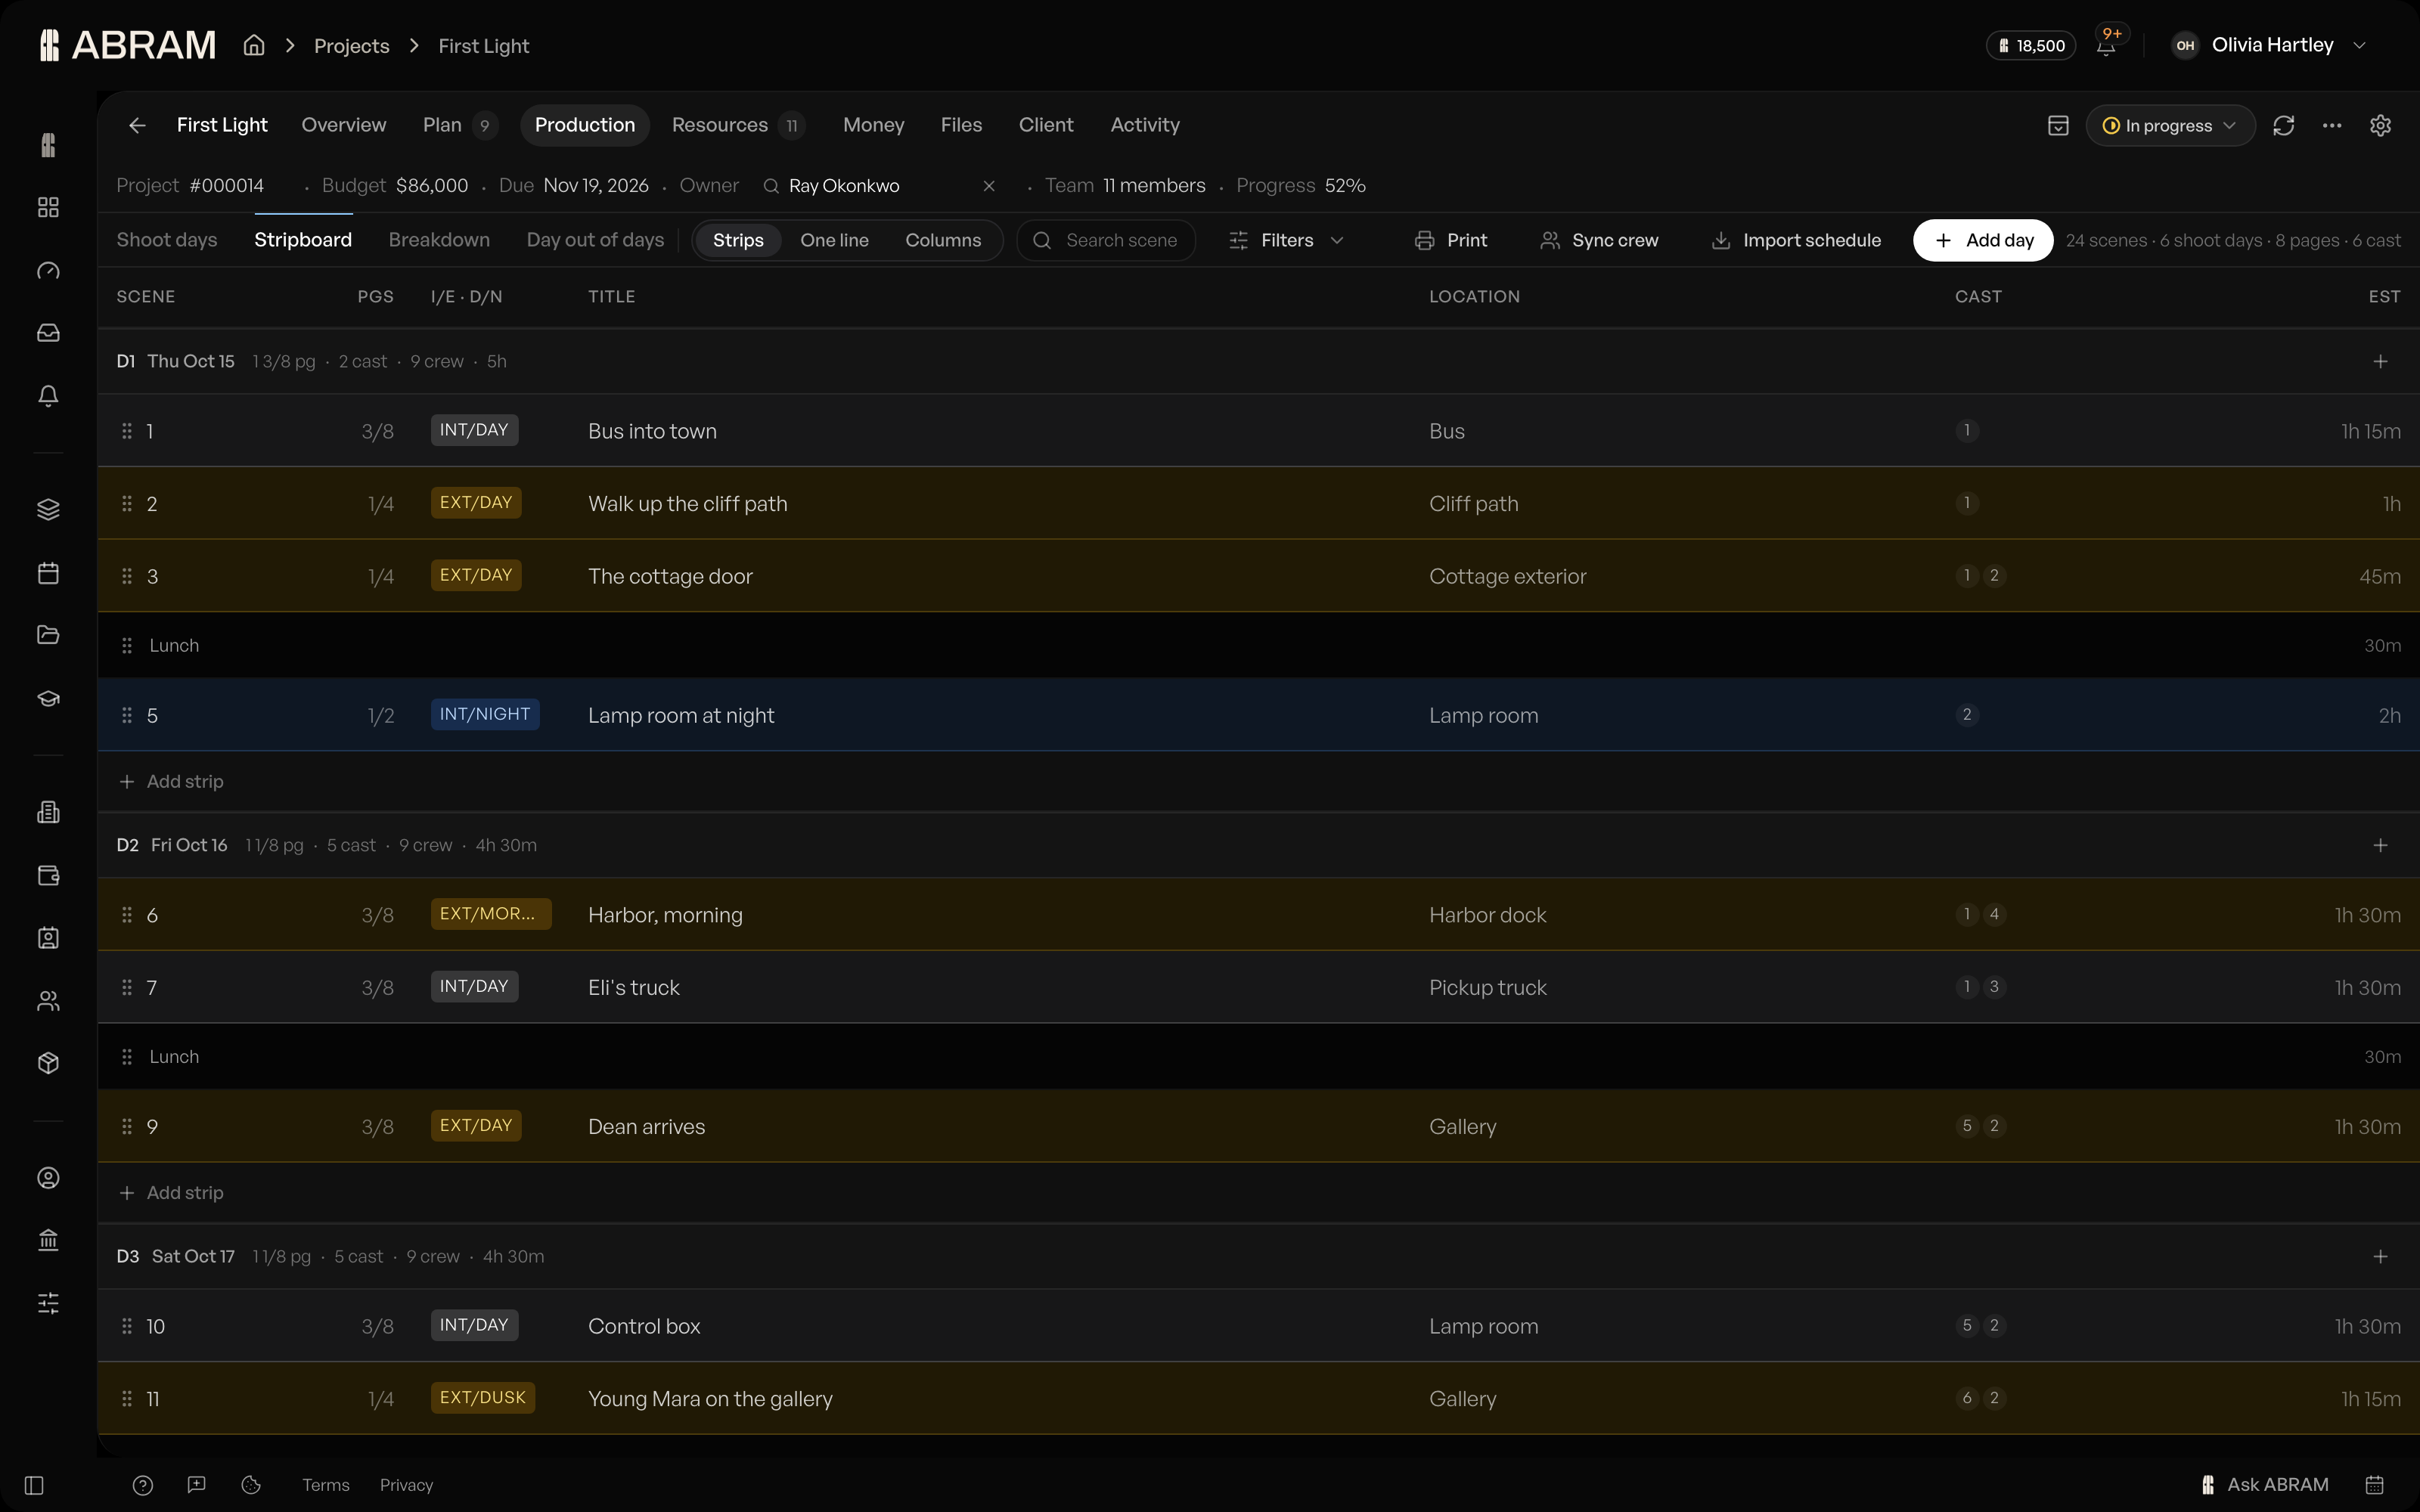Open the Breakdown sub-tab

[439, 240]
